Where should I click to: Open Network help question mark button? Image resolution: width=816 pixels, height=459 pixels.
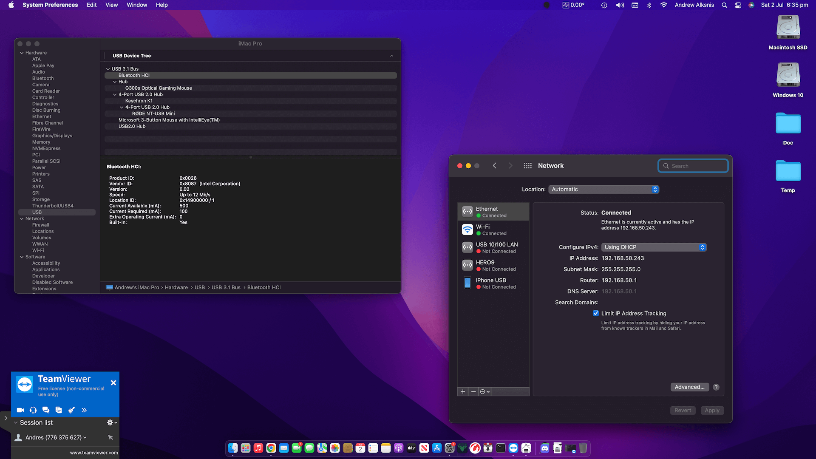point(716,387)
